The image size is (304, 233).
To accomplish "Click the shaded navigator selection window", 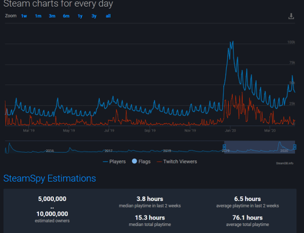I will click(x=259, y=147).
